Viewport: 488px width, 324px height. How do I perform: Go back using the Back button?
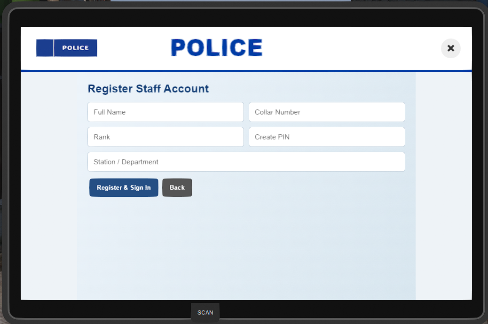(177, 187)
